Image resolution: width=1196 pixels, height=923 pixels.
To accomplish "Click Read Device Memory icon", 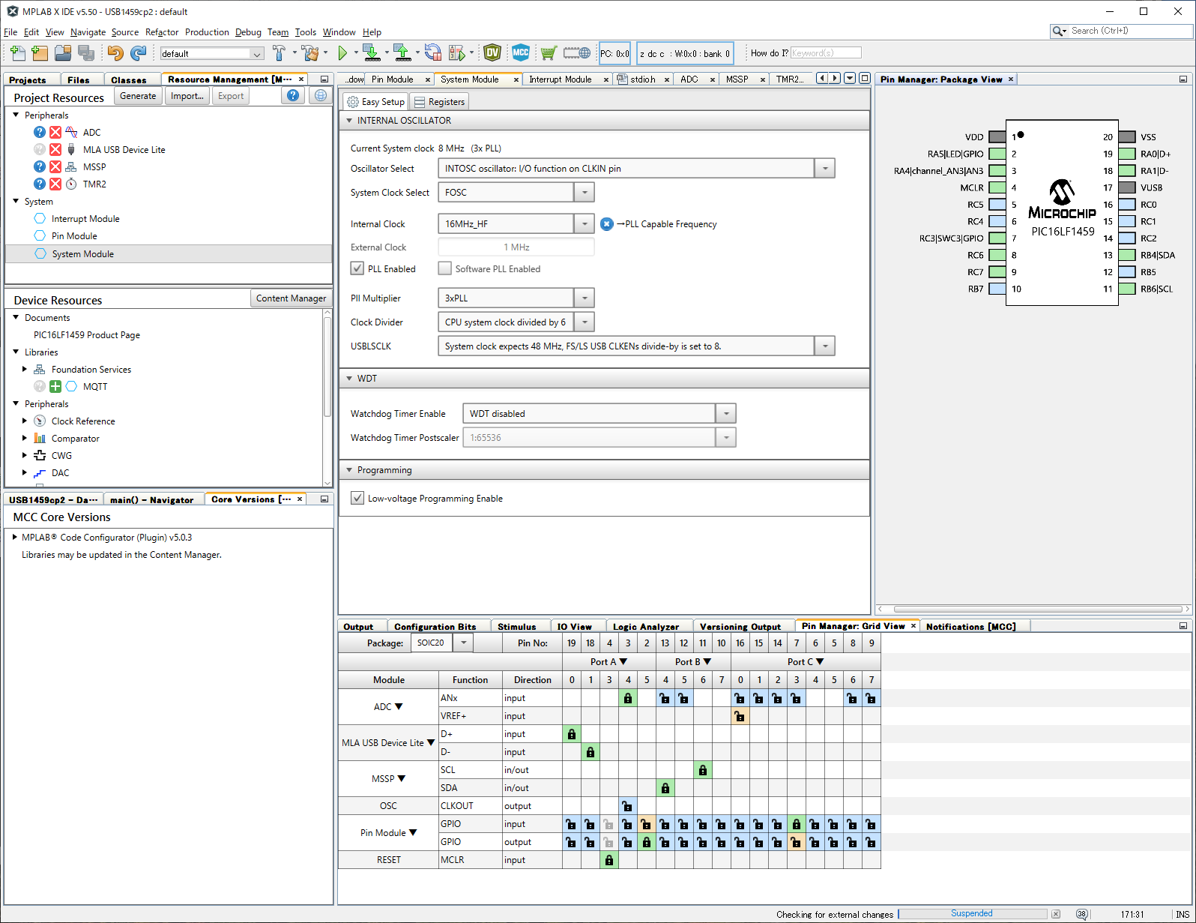I will point(402,52).
